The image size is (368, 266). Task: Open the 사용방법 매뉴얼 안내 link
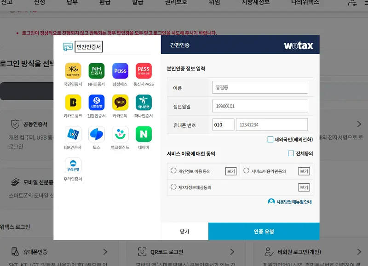click(x=294, y=202)
